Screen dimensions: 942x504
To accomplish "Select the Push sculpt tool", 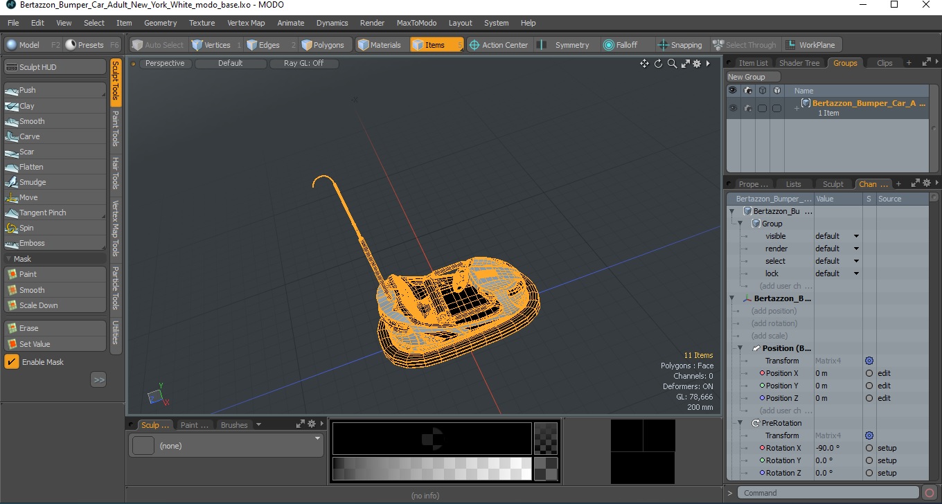I will (x=55, y=90).
